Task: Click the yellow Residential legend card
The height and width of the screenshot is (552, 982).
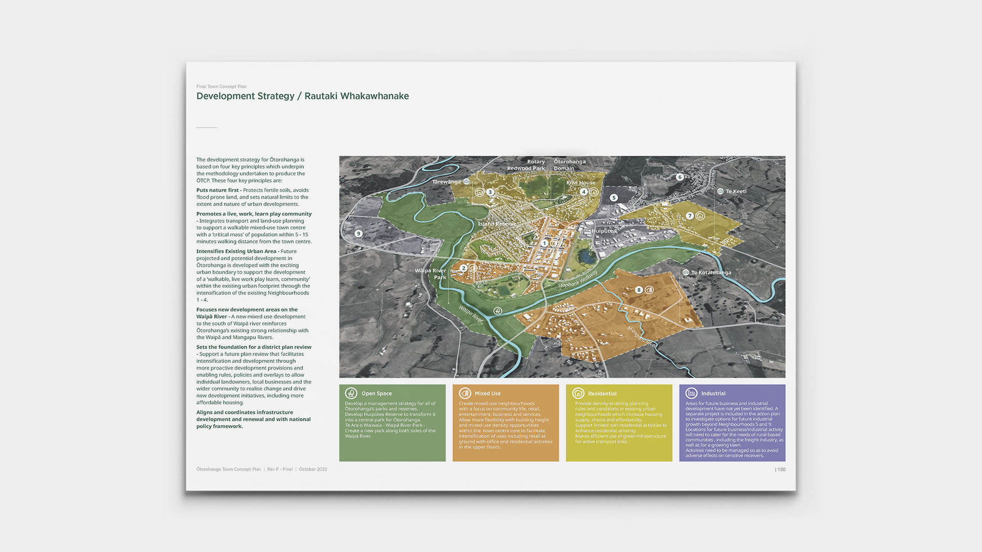Action: [x=619, y=423]
